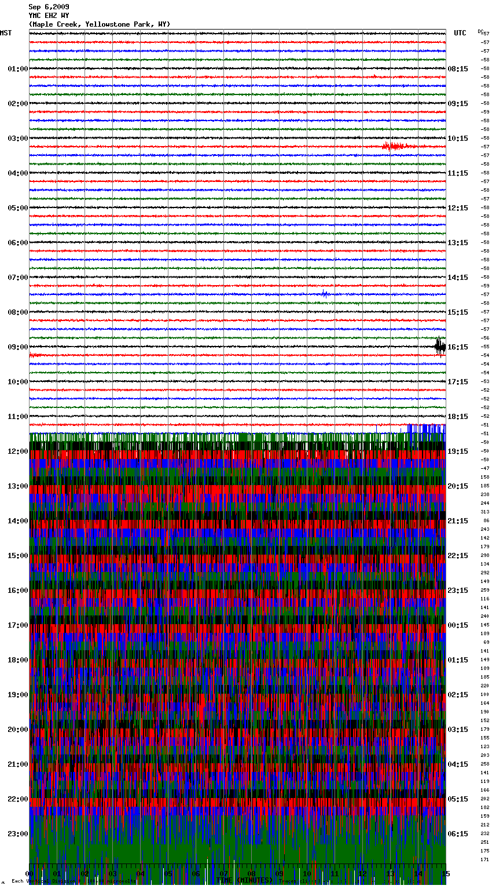Screen dimensions: 492x889
Task: Select the "14:00" MST hour label
Action: pyautogui.click(x=18, y=521)
